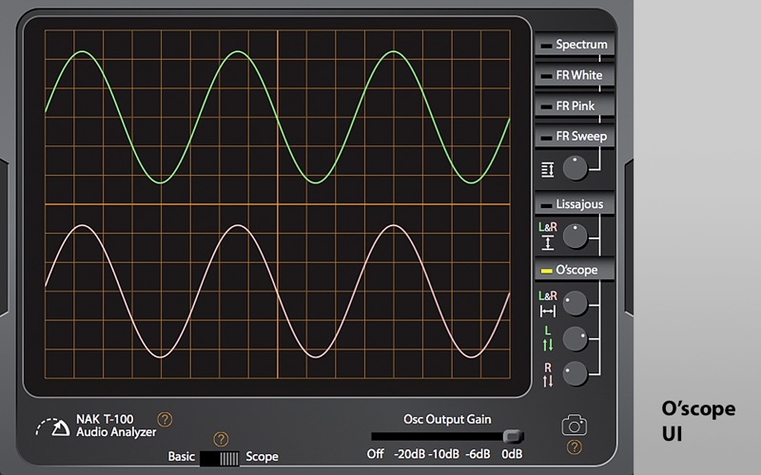Click the green L vertical gain knob

(576, 339)
